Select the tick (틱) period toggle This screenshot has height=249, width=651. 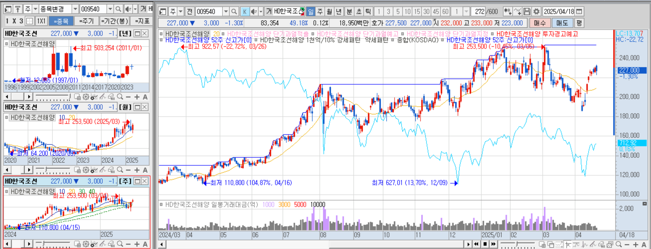tap(368, 12)
